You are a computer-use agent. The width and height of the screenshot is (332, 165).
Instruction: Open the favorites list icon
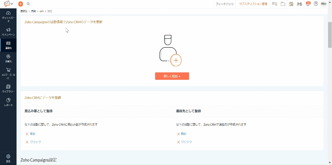coord(275,4)
